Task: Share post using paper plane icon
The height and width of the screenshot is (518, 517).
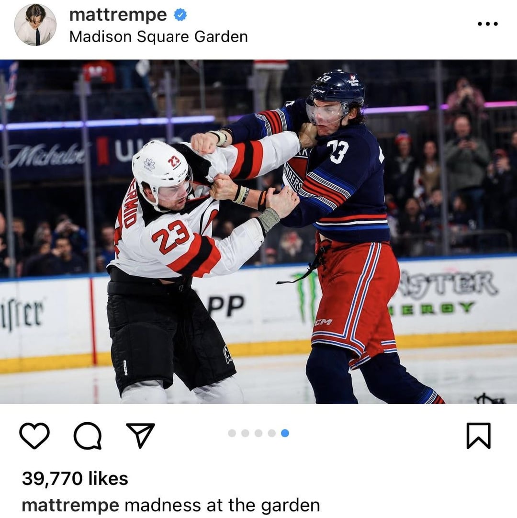Action: click(141, 435)
